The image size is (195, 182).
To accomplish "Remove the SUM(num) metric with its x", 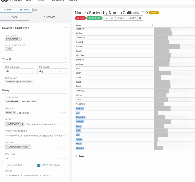I will 23,124.
